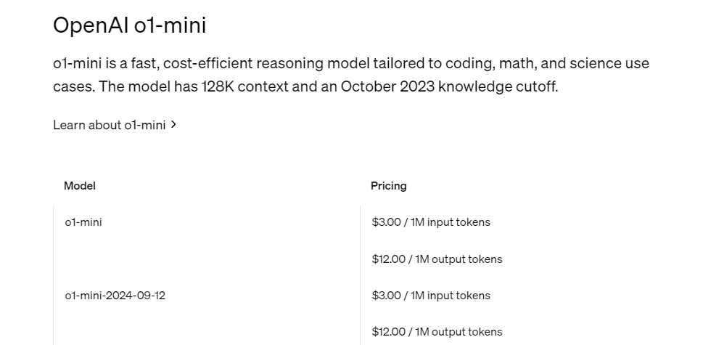Click the chevron arrow after Learn about o1-mini

coord(174,125)
